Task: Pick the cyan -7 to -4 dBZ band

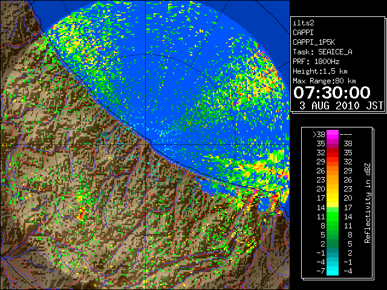Action: [333, 271]
